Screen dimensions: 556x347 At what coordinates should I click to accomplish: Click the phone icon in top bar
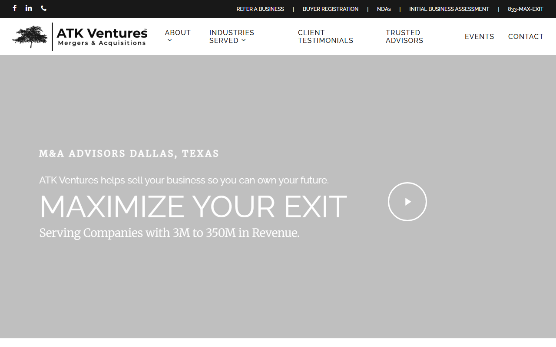point(43,8)
